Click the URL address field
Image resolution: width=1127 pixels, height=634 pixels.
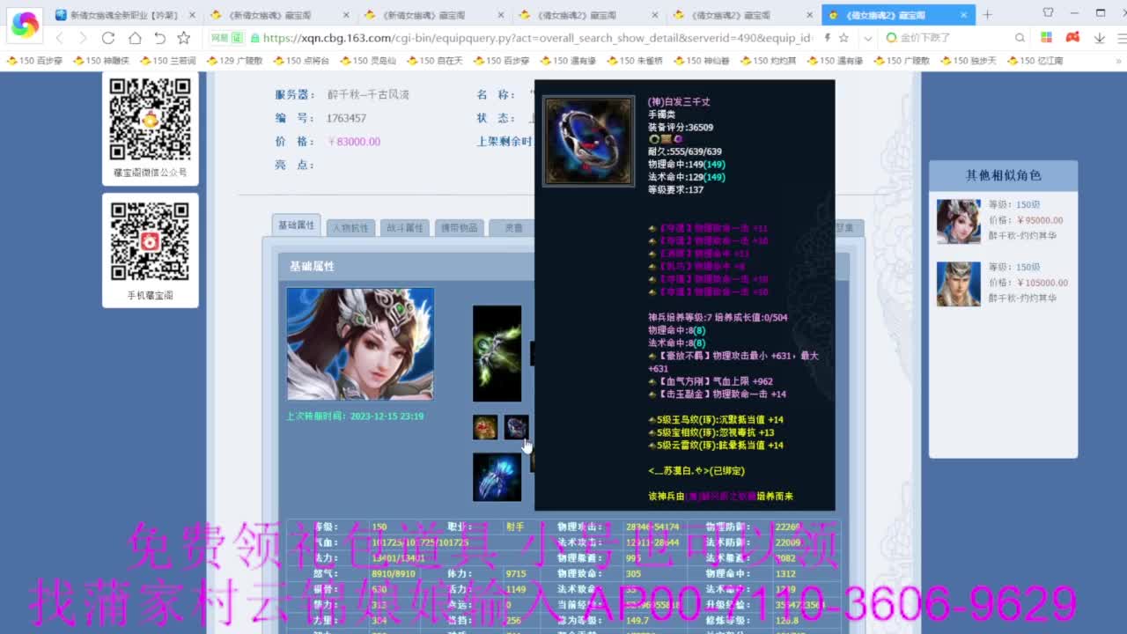tap(539, 38)
